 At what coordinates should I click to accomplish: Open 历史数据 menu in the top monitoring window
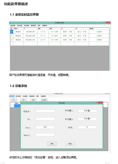[x=26, y=26]
